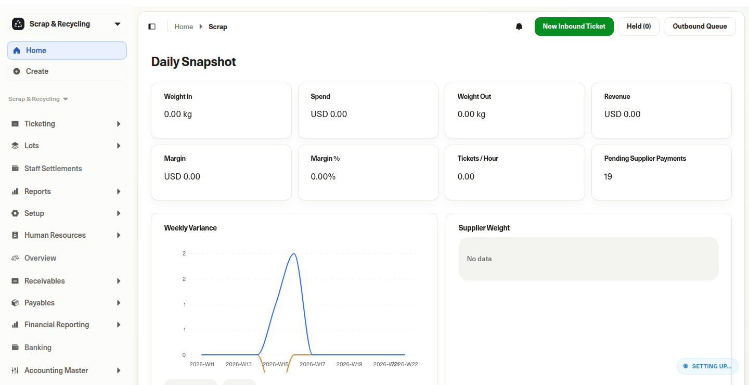This screenshot has width=749, height=385.
Task: Click the New Inbound Ticket button
Action: point(574,27)
